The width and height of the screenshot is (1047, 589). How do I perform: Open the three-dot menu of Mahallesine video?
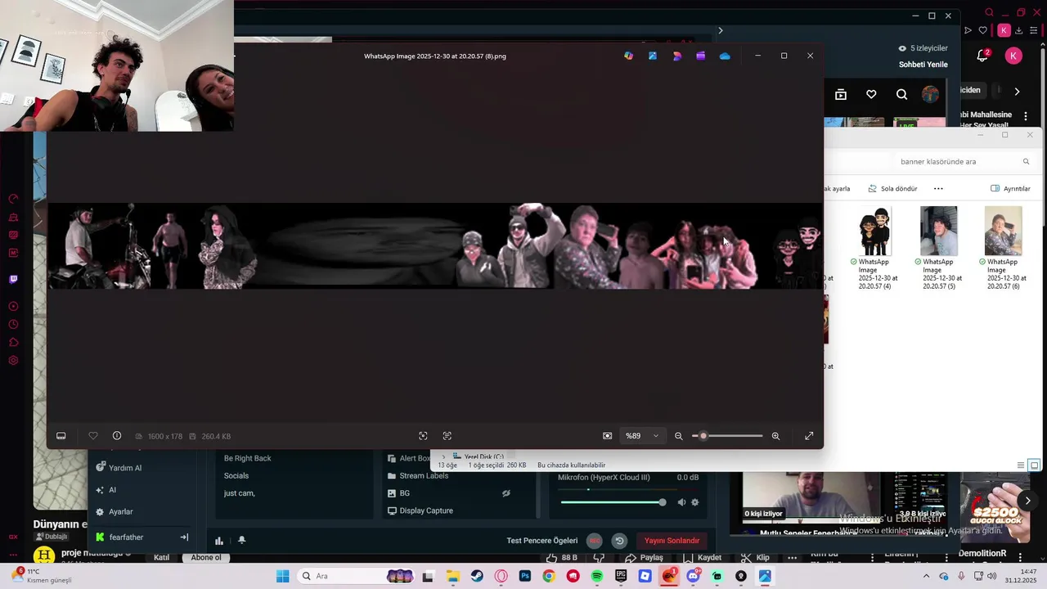click(x=1026, y=116)
